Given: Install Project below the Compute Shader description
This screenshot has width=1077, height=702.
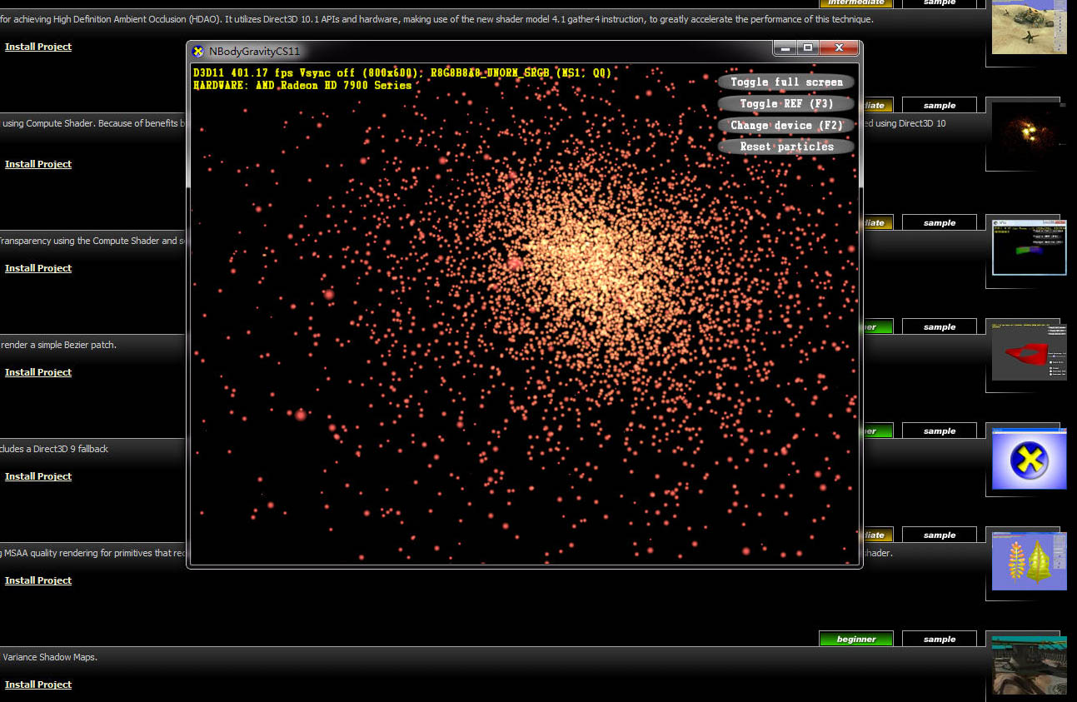Looking at the screenshot, I should [38, 164].
